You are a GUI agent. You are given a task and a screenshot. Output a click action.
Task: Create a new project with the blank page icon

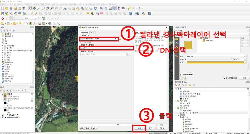click(x=2, y=8)
